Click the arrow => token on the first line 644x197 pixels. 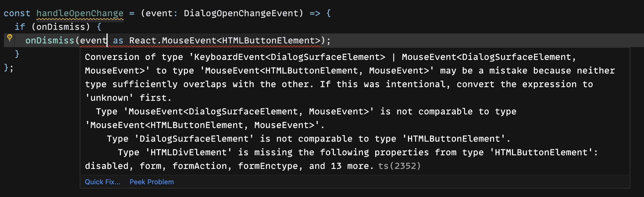tap(315, 13)
